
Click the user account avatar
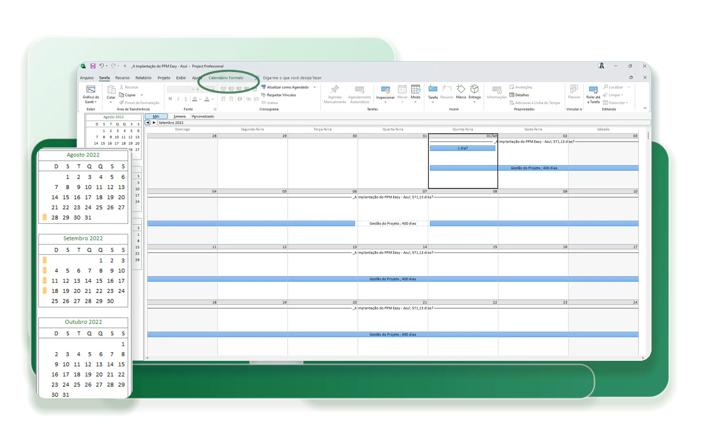pos(601,66)
